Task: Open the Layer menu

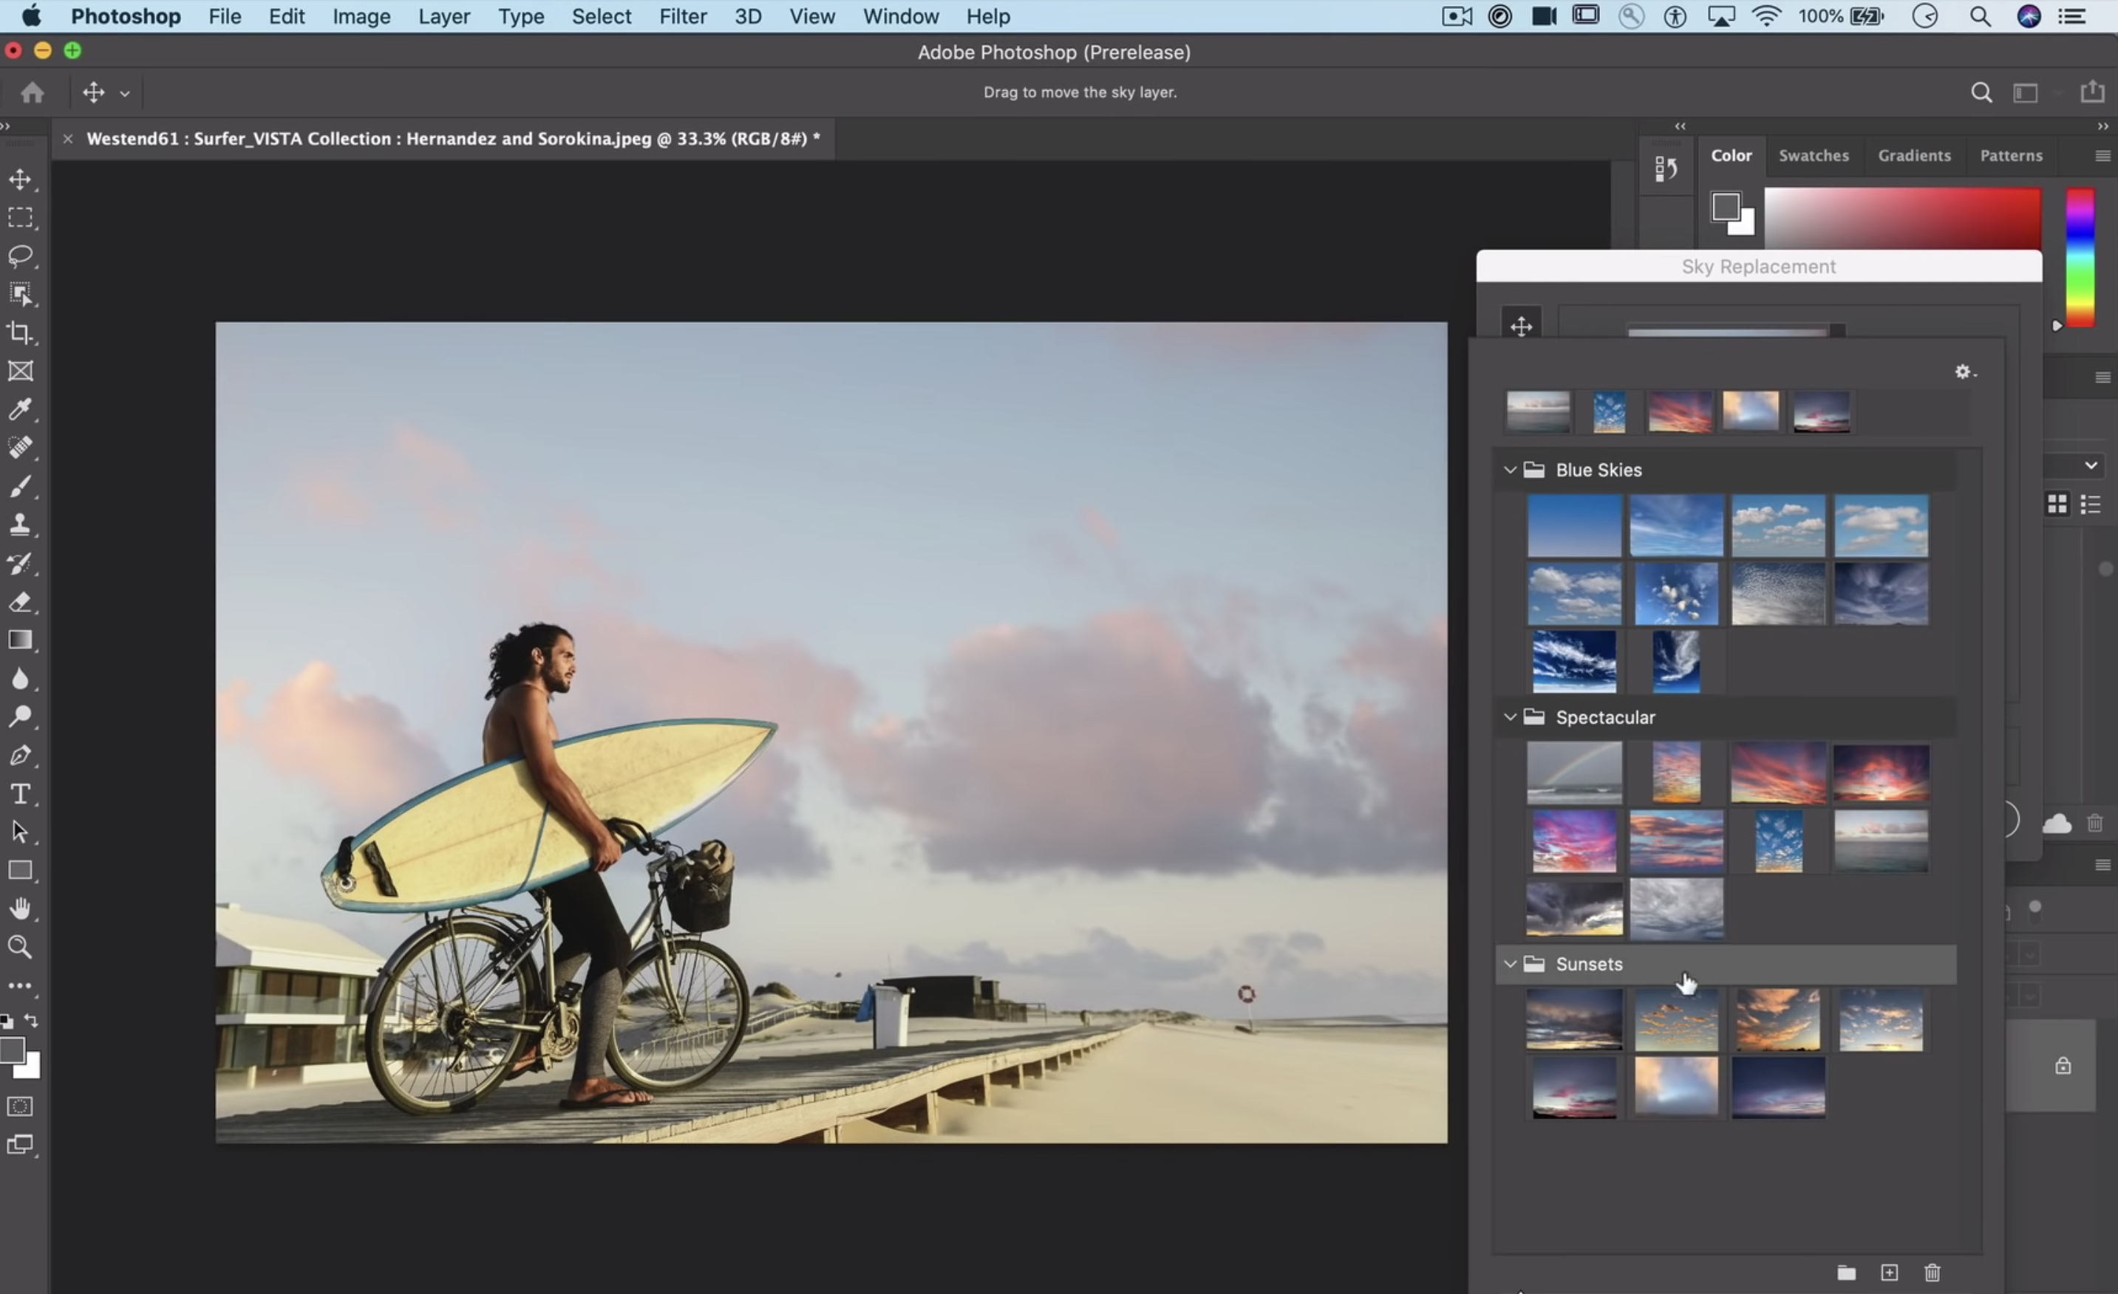Action: pos(443,16)
